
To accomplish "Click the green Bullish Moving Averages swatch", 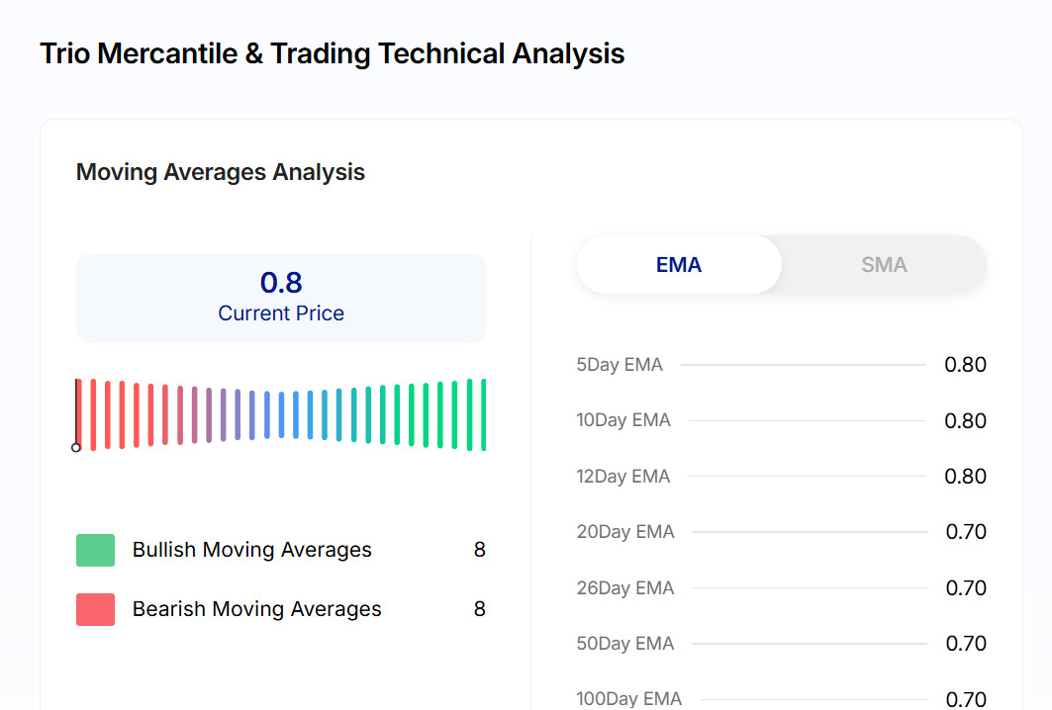I will (x=95, y=550).
